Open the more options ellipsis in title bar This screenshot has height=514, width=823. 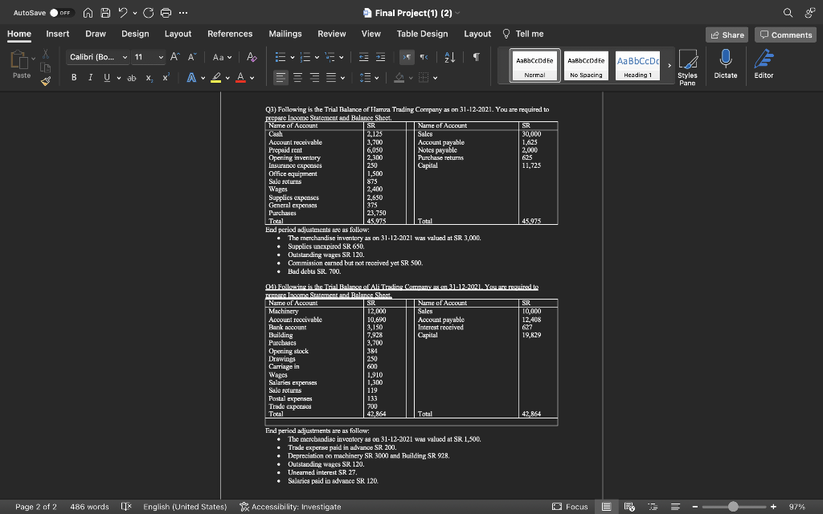tap(183, 13)
